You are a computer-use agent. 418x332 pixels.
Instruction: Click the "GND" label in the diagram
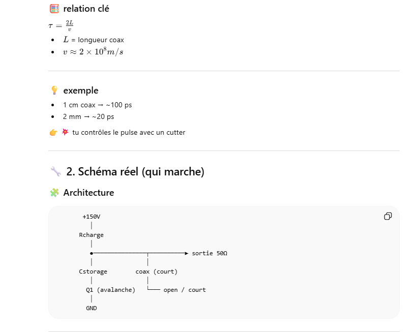pyautogui.click(x=92, y=308)
